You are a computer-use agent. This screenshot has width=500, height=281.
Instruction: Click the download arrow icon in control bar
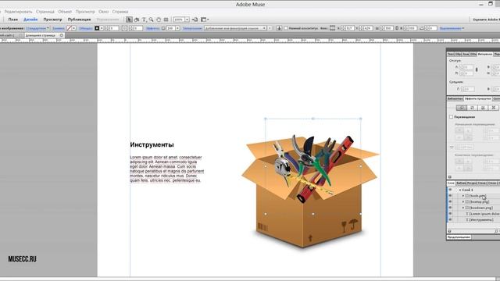(x=279, y=28)
